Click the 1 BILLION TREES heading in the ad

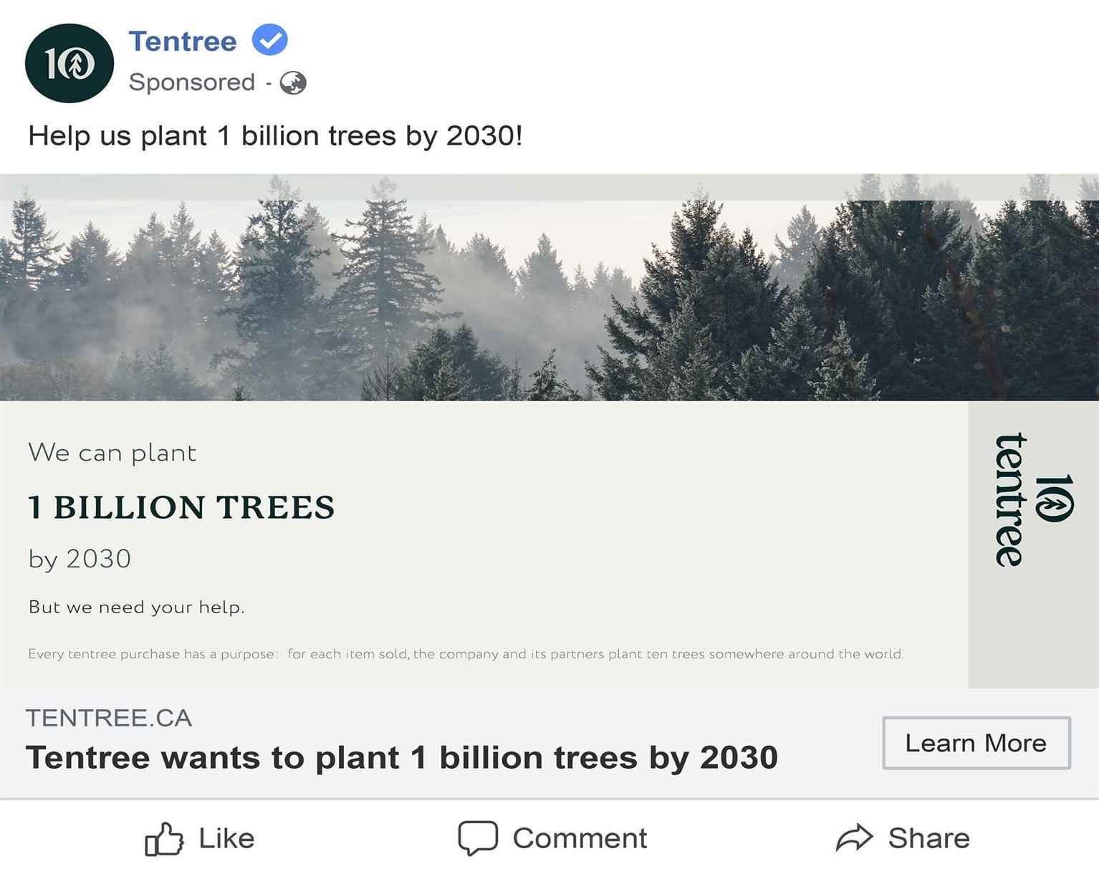coord(181,507)
